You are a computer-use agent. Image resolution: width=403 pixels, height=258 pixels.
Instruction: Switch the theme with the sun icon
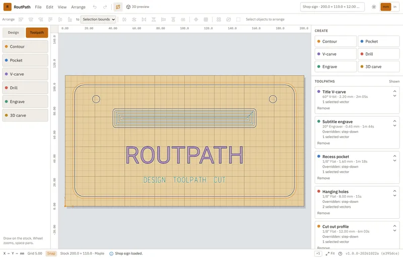coord(374,7)
